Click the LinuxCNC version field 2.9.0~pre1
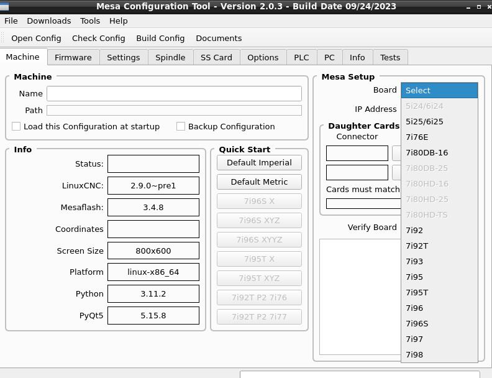The height and width of the screenshot is (378, 492). point(153,185)
